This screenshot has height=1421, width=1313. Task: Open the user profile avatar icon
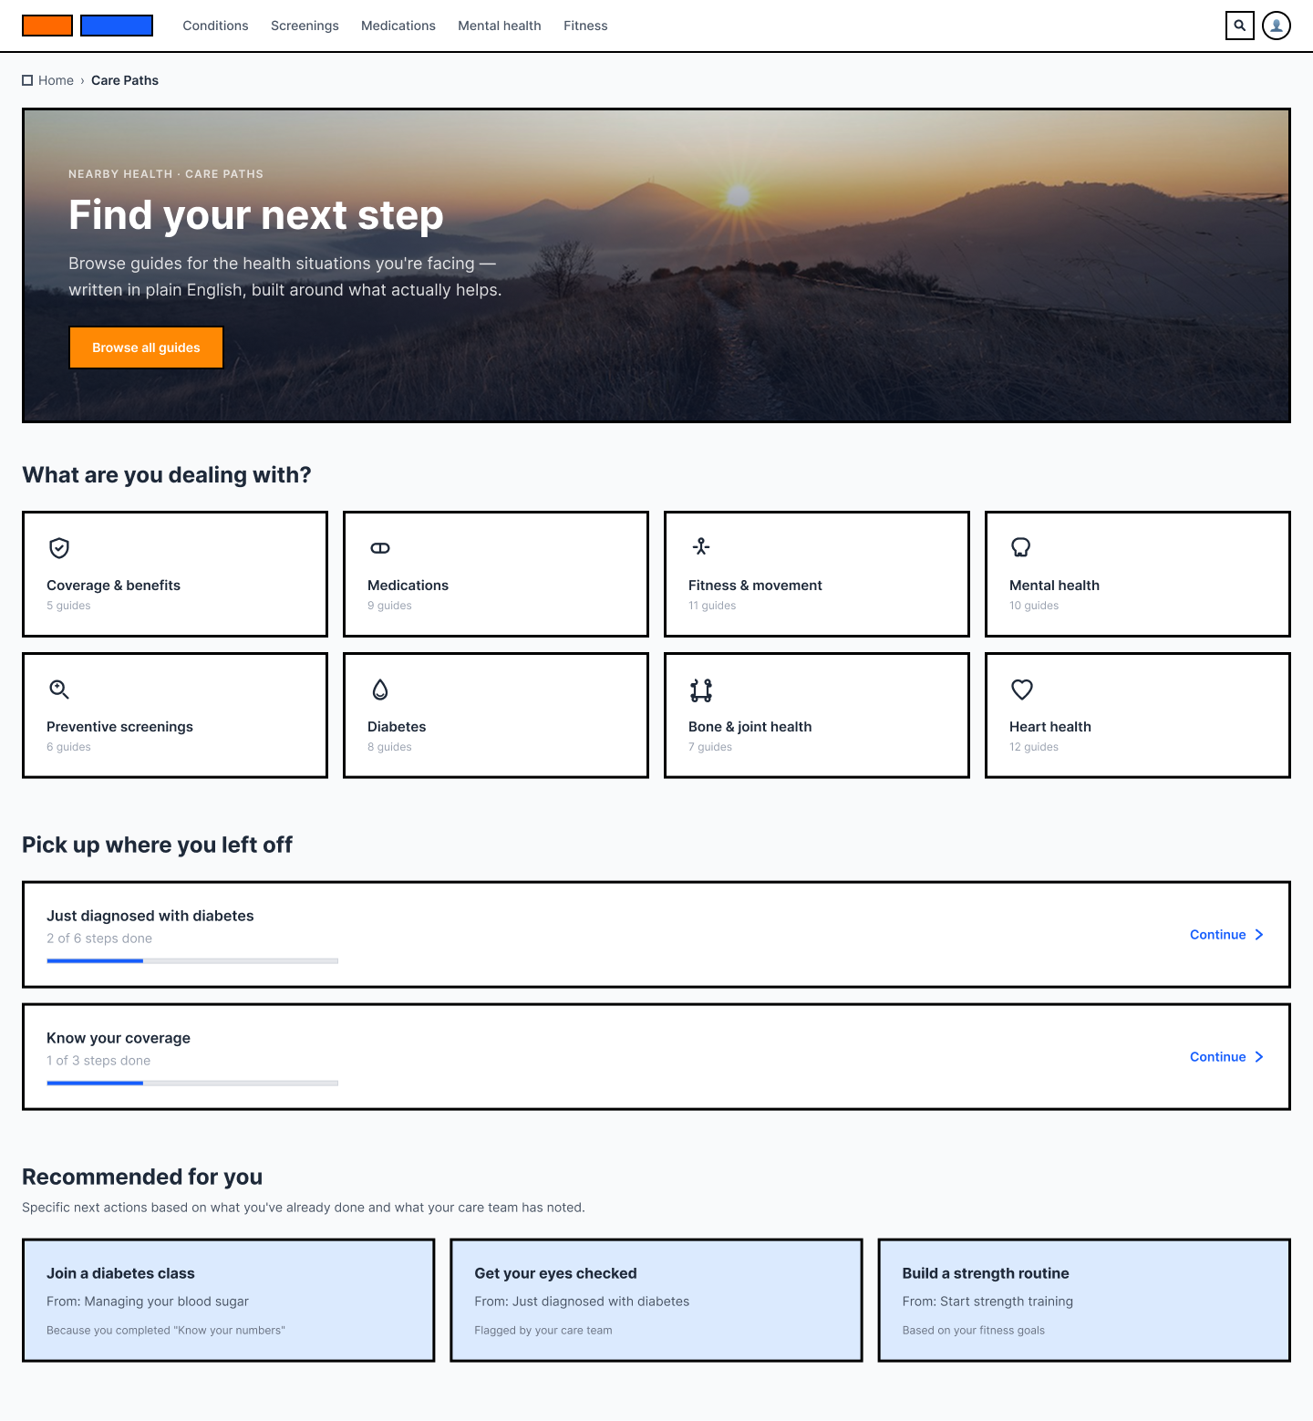point(1277,26)
